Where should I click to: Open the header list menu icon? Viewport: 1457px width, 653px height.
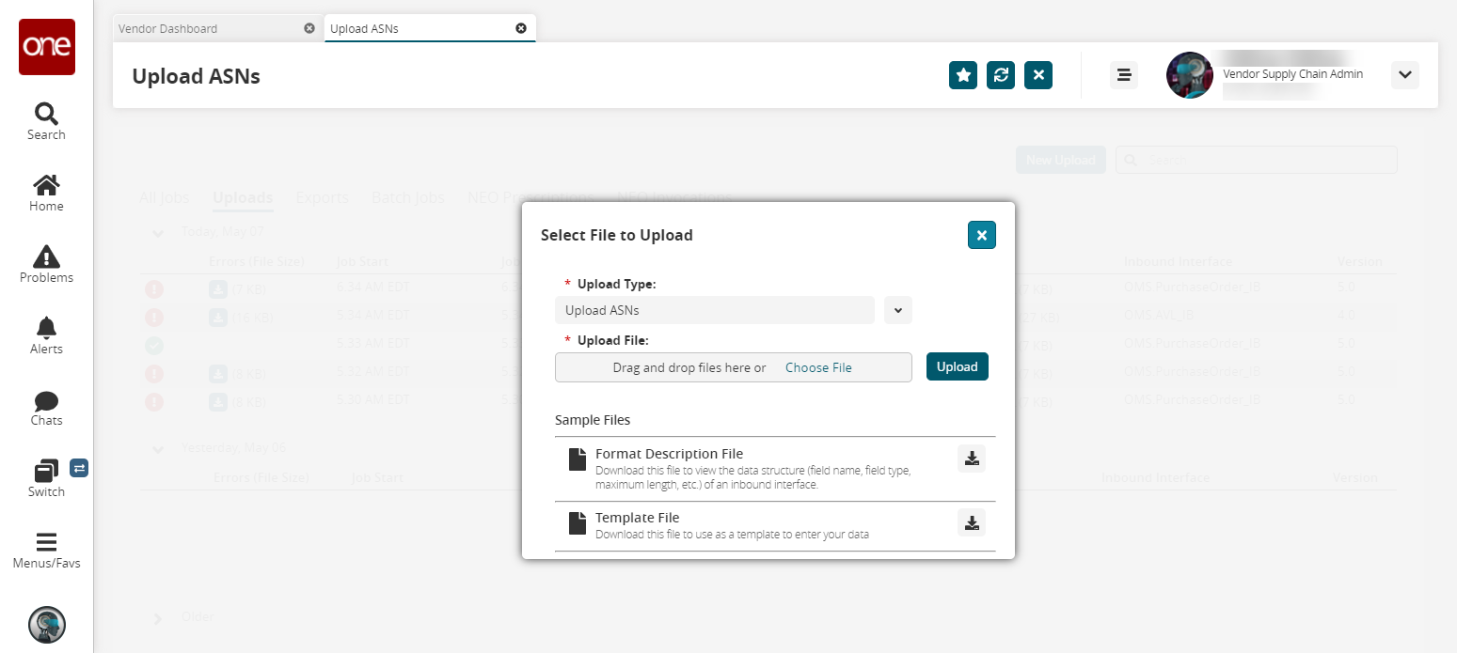1123,75
